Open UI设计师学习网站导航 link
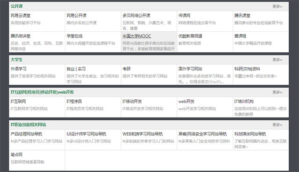Screen dimensions: 299x172 pos(86,134)
